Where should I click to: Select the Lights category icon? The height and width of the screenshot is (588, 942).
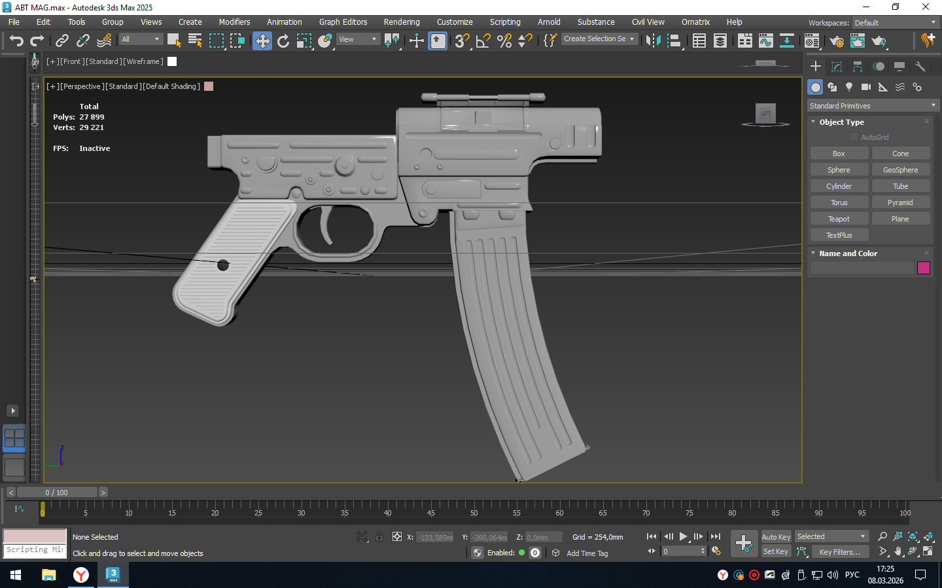[x=849, y=87]
